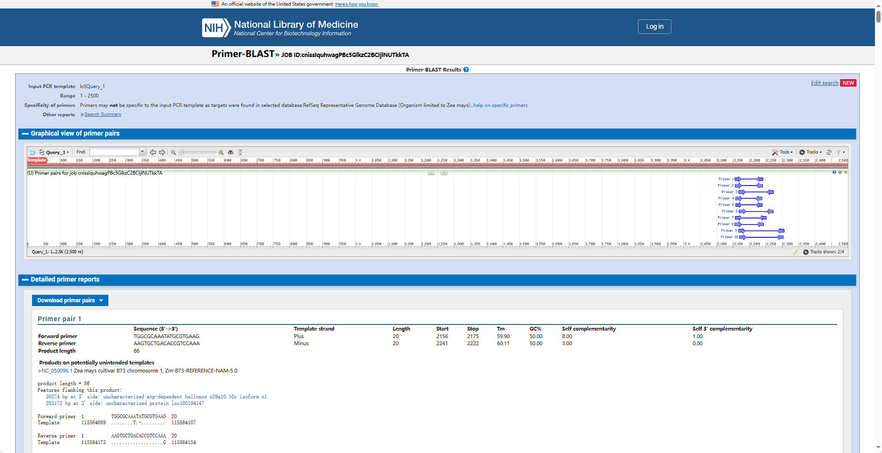Open the viewer help question mark icon
This screenshot has height=453, width=882.
(838, 152)
